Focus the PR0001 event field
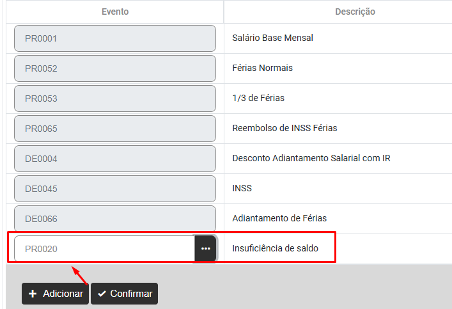Image resolution: width=452 pixels, height=309 pixels. click(115, 38)
